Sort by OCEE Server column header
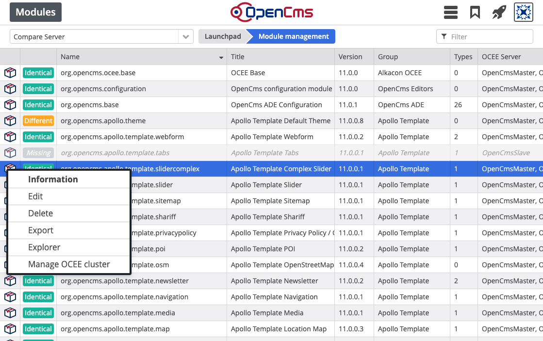The height and width of the screenshot is (341, 543). point(510,57)
